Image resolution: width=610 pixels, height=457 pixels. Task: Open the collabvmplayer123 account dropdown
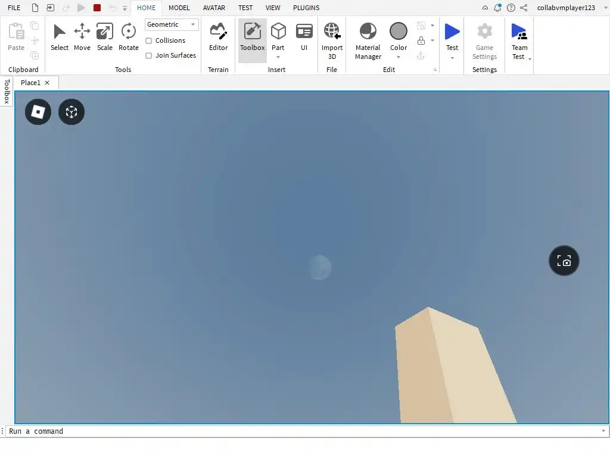click(606, 8)
